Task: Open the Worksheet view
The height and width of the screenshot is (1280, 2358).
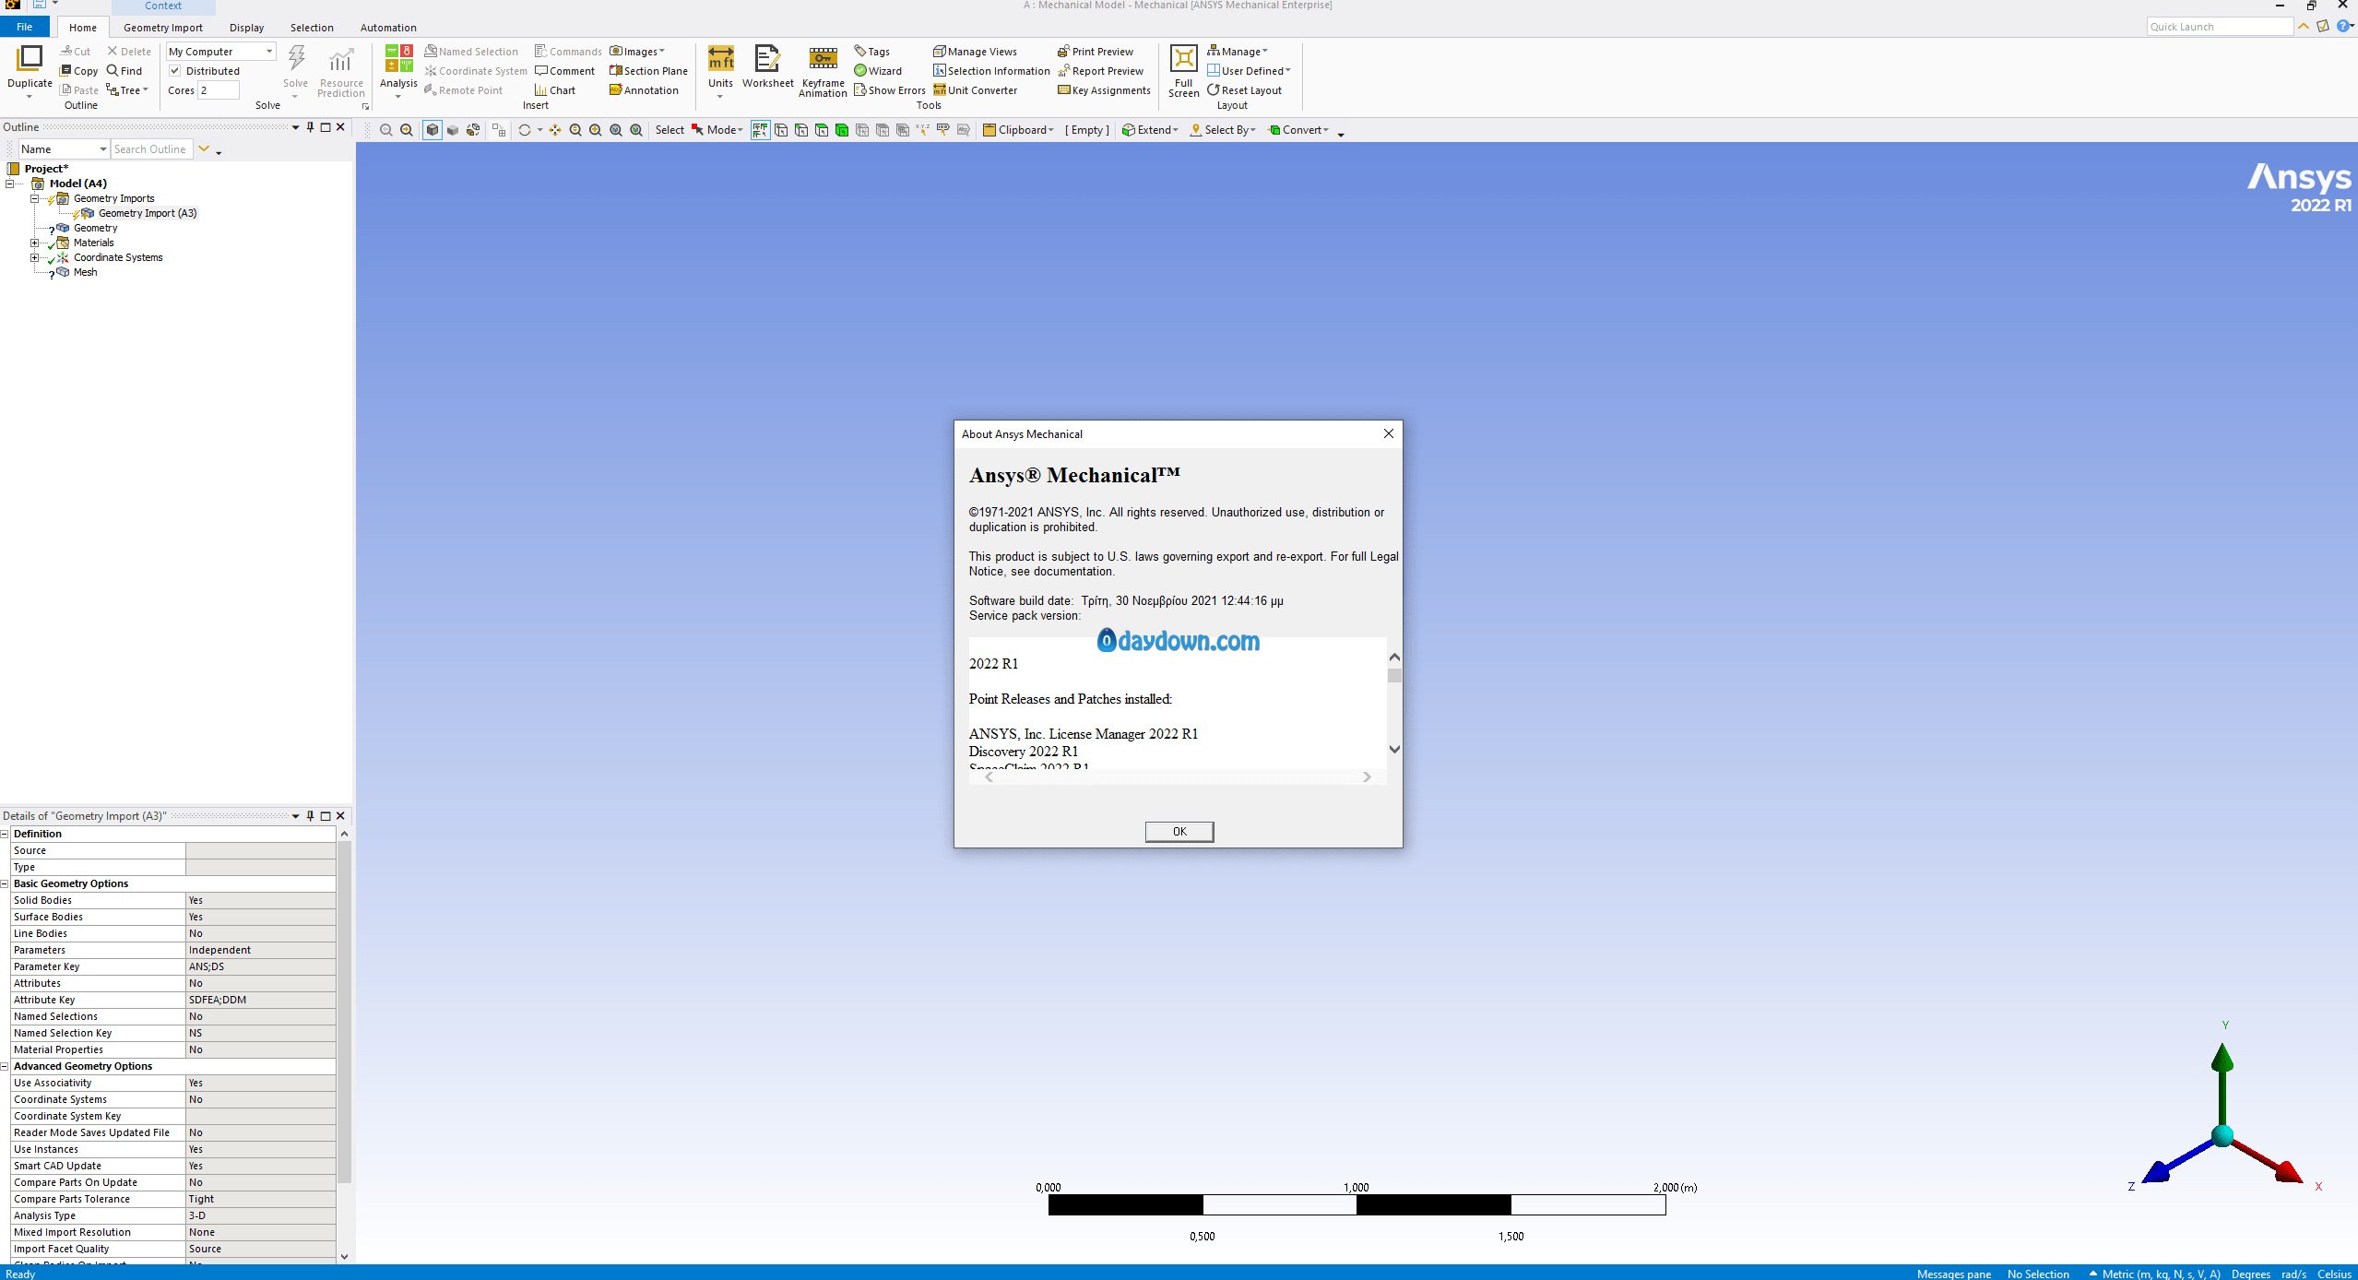Action: (x=767, y=66)
